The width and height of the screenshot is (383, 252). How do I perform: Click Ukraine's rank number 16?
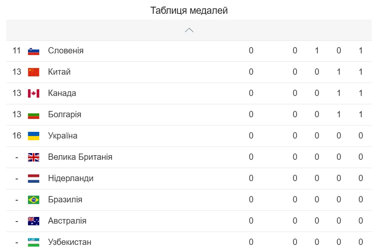(17, 136)
